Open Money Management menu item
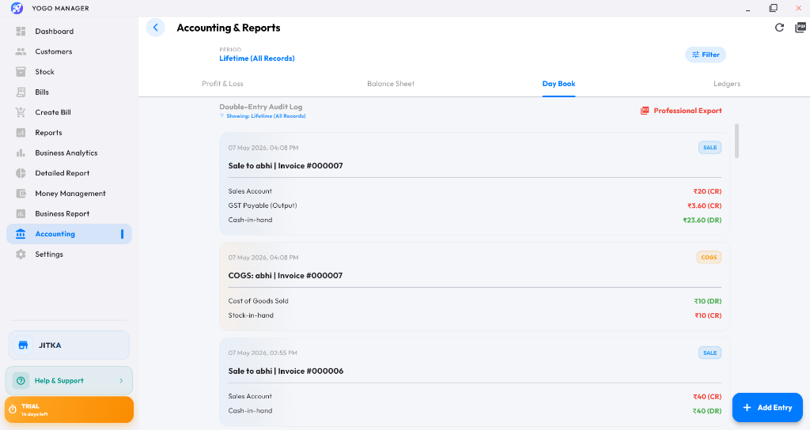Viewport: 810px width, 430px height. pyautogui.click(x=70, y=194)
